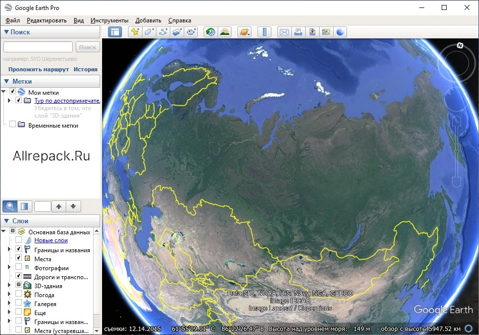Toggle the sidebar visibility button
The image size is (479, 335).
click(115, 32)
